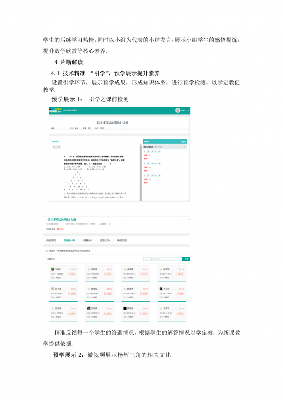Image resolution: width=283 pixels, height=400 pixels.
Task: Toggle the public answers switch
Action: tap(109, 224)
